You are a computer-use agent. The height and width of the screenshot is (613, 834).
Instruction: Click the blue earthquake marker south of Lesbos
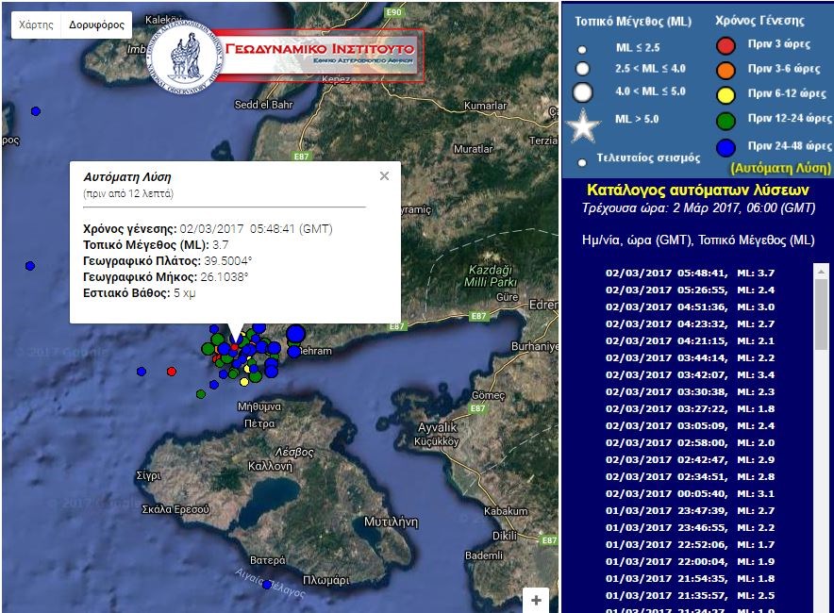pyautogui.click(x=267, y=585)
